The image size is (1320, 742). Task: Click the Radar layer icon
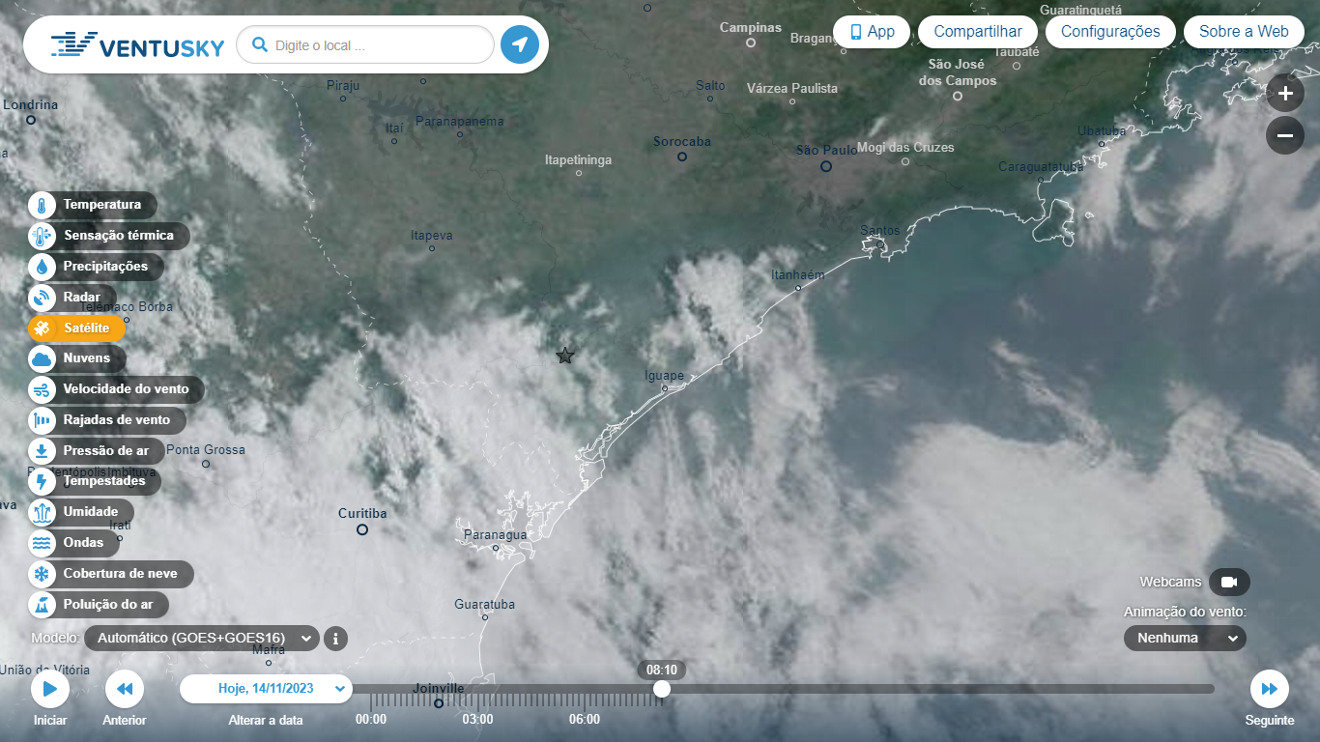[43, 298]
